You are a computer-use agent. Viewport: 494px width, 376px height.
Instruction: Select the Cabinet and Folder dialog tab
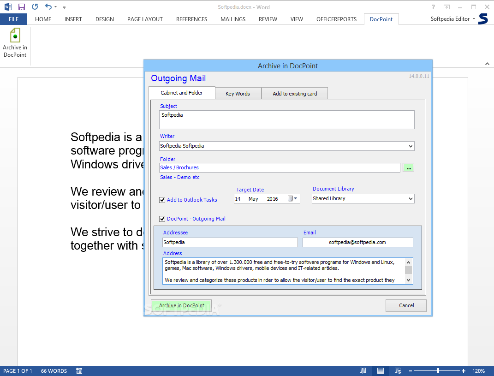[182, 93]
